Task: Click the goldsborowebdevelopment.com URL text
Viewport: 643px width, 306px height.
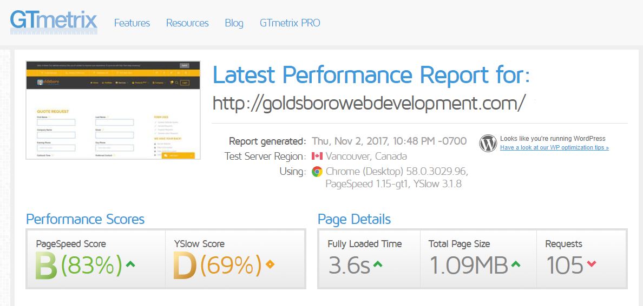Action: [369, 103]
